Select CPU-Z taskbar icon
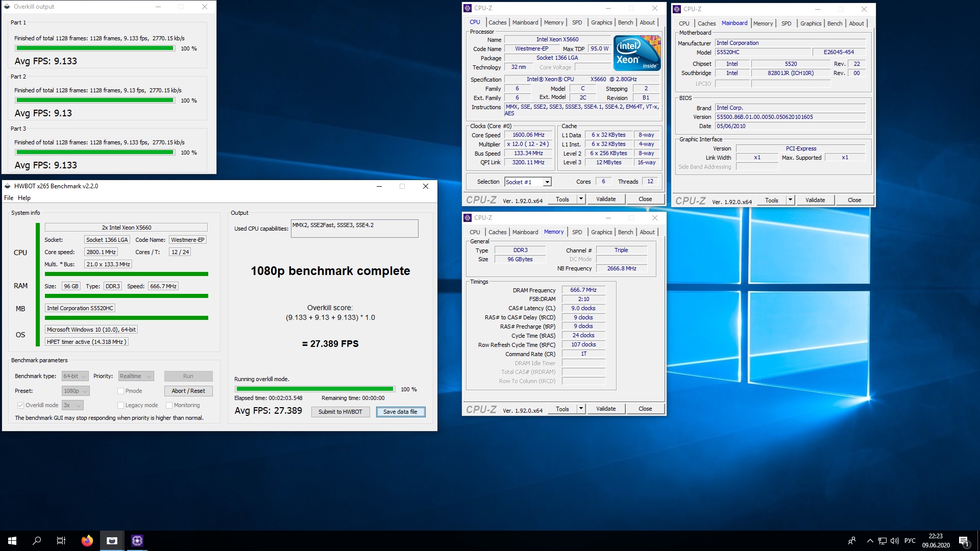Image resolution: width=980 pixels, height=551 pixels. [x=137, y=541]
